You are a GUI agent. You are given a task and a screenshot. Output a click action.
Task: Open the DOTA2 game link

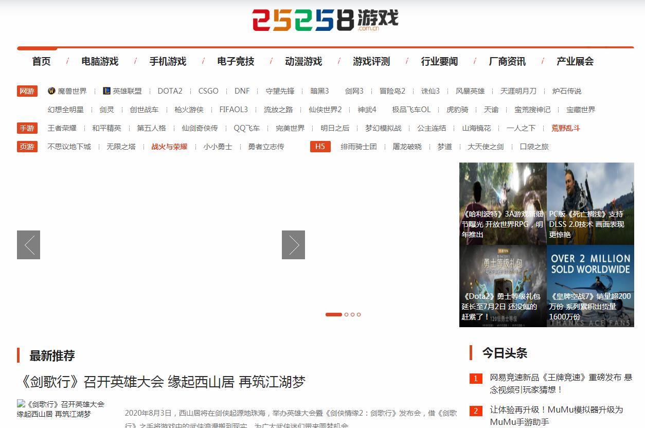pos(170,91)
